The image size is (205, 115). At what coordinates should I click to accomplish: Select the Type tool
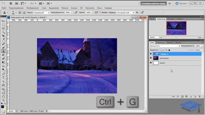(4, 78)
